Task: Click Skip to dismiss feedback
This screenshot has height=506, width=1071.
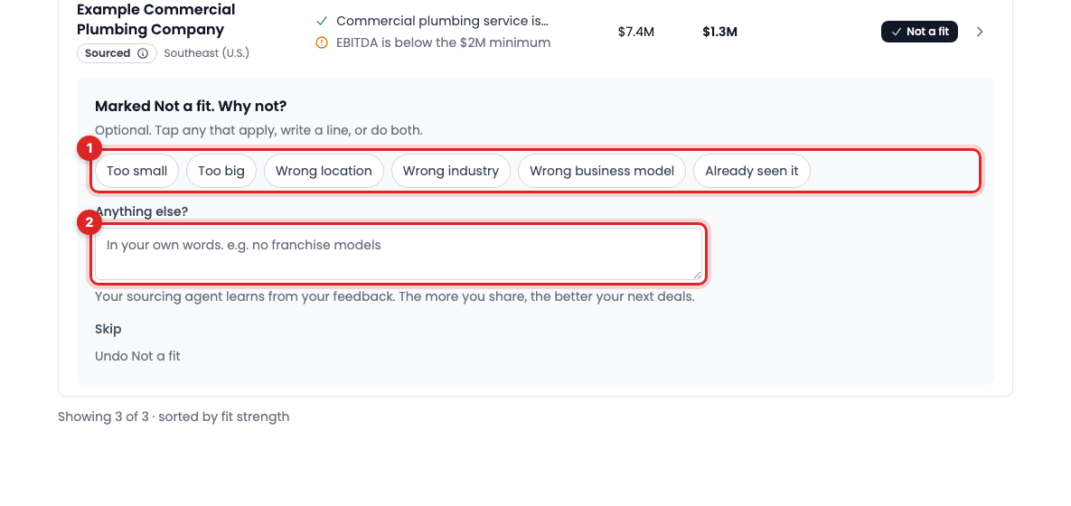Action: tap(108, 329)
